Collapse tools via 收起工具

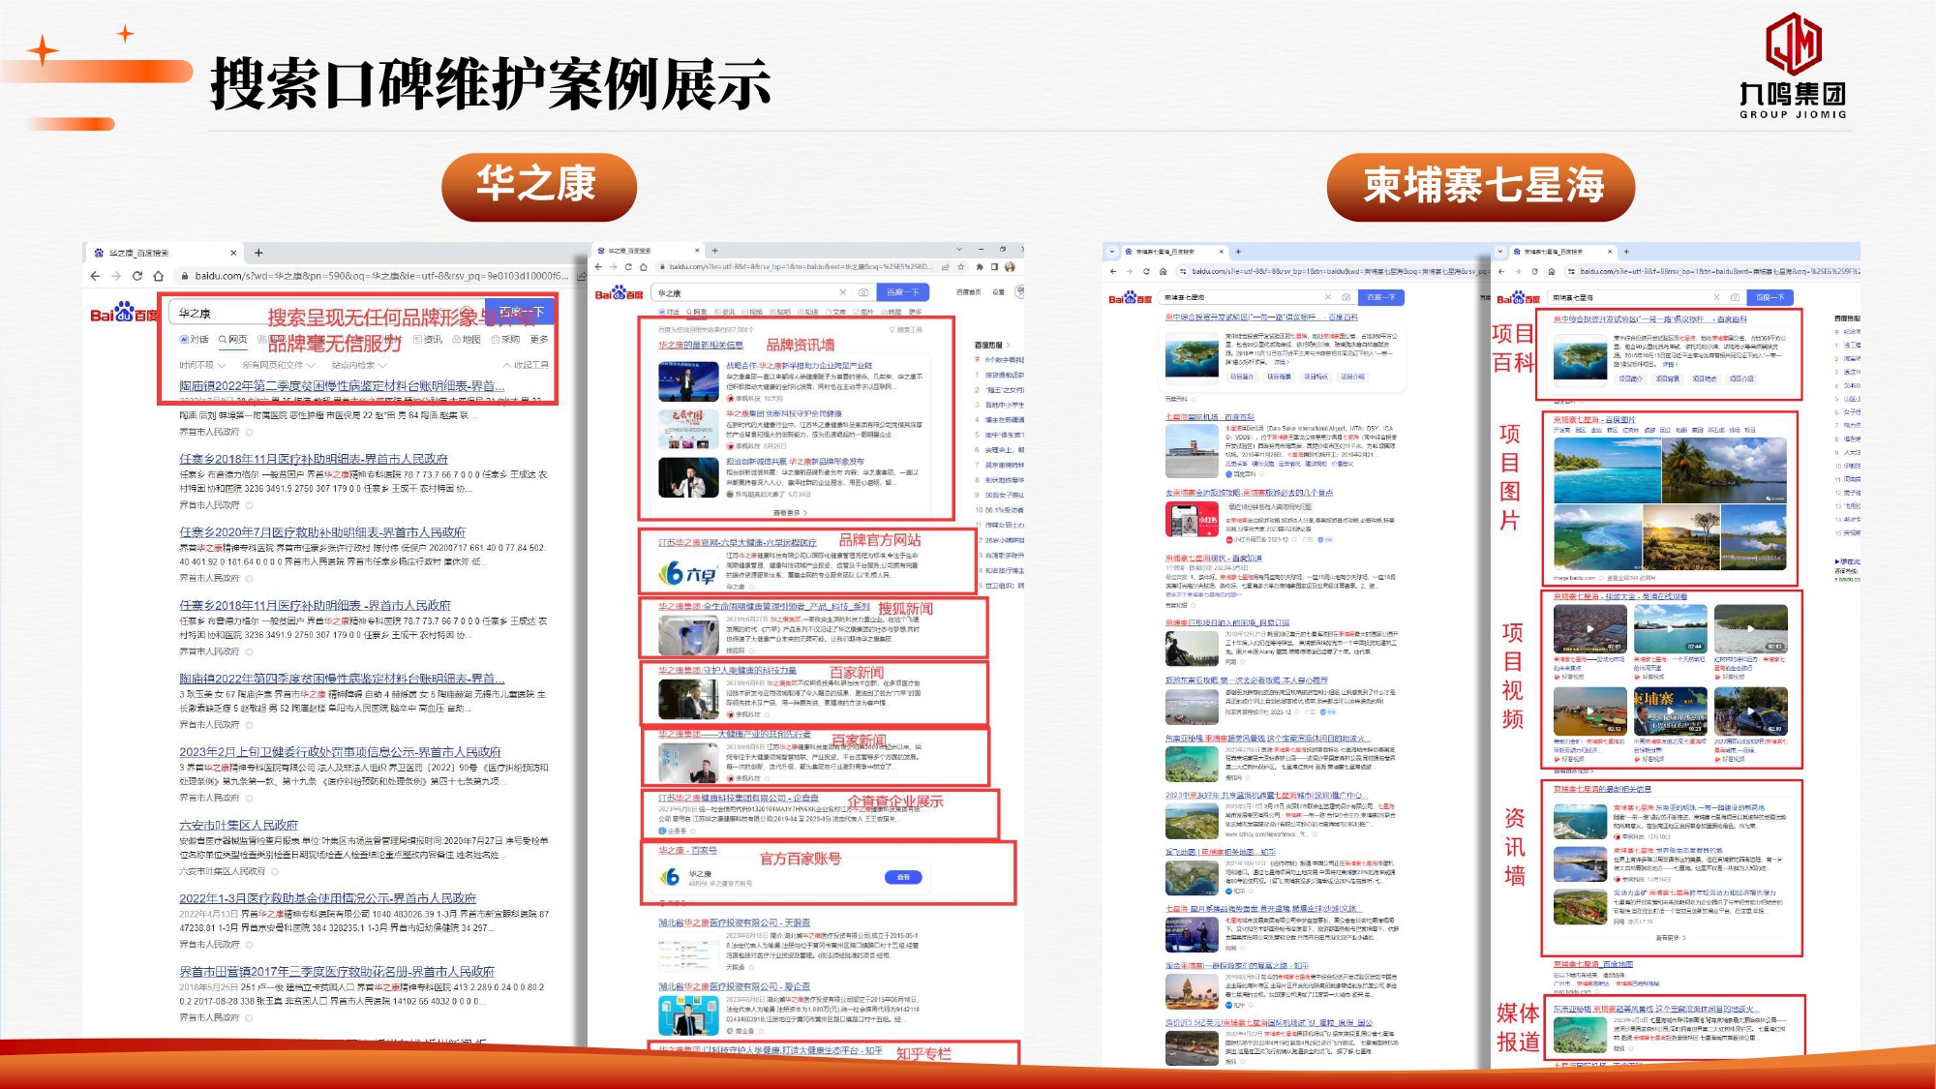pos(526,365)
